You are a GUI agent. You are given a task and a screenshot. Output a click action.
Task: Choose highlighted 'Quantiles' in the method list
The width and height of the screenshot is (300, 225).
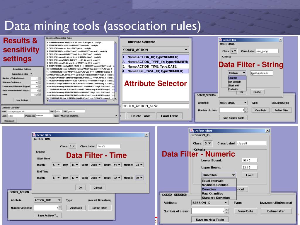pyautogui.click(x=219, y=189)
